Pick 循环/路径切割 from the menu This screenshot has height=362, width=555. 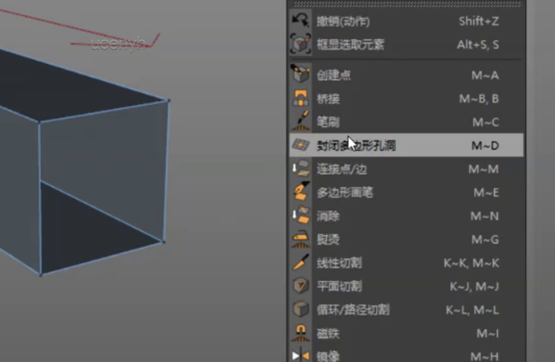(406, 309)
